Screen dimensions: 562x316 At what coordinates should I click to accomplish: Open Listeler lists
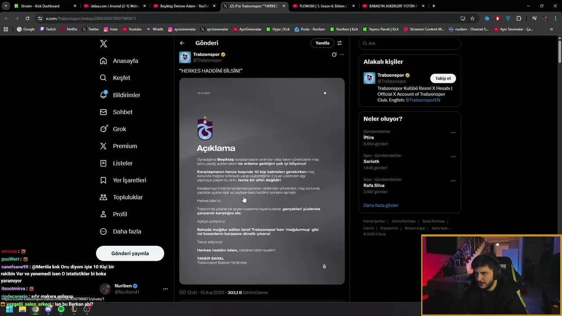point(116,163)
